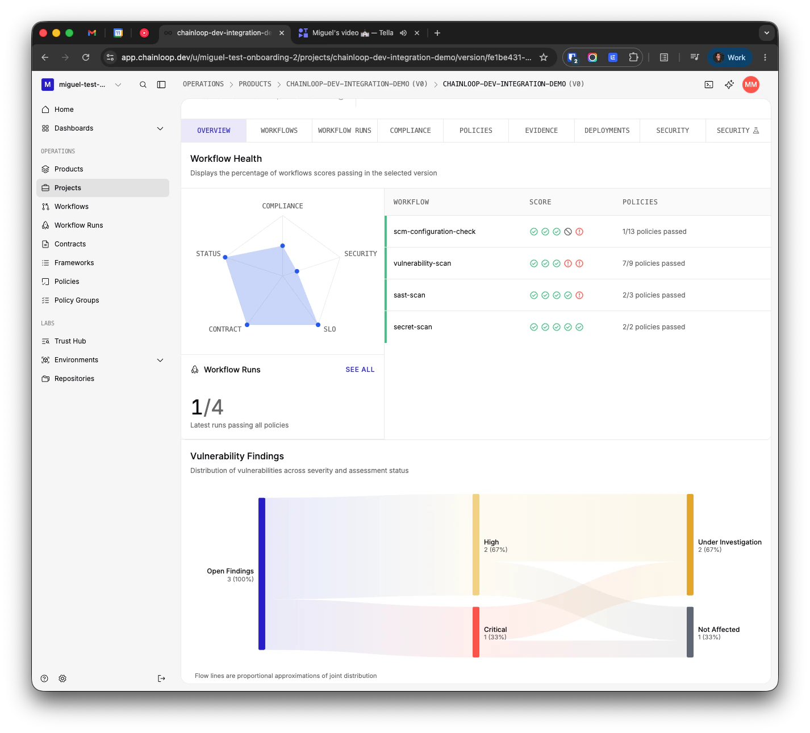
Task: Switch to the Deployments tab
Action: (607, 131)
